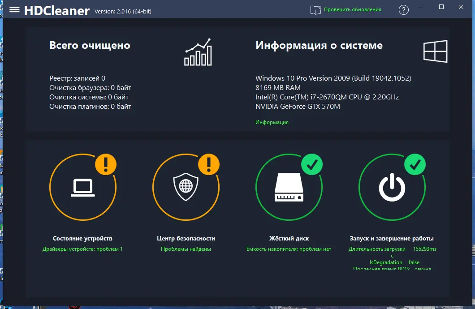Close the HDCleaner window
The height and width of the screenshot is (309, 475).
[x=461, y=7]
